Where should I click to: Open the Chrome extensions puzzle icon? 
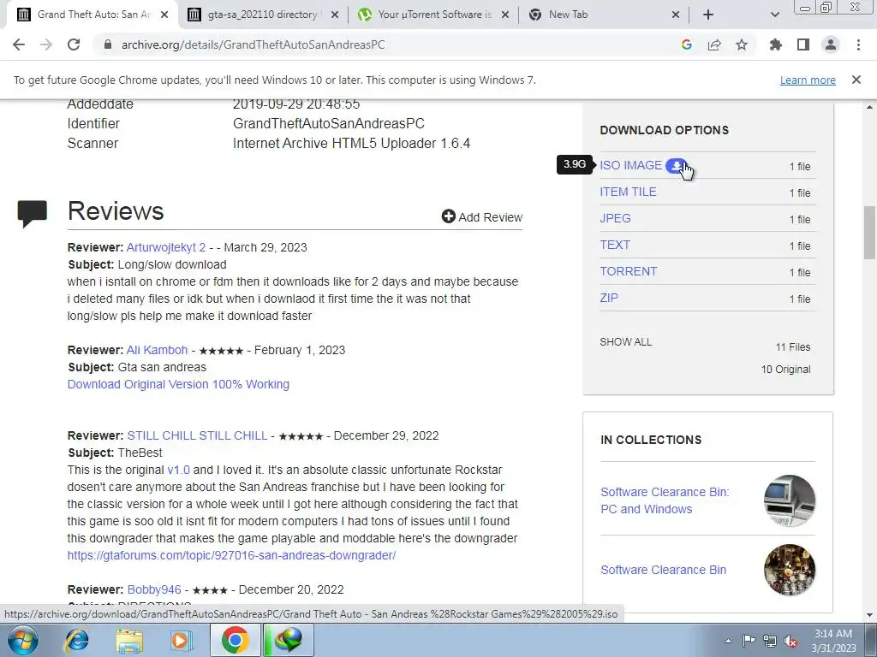point(775,44)
